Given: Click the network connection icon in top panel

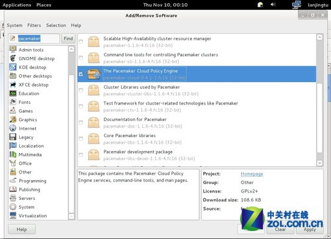Looking at the screenshot, I should (x=297, y=5).
